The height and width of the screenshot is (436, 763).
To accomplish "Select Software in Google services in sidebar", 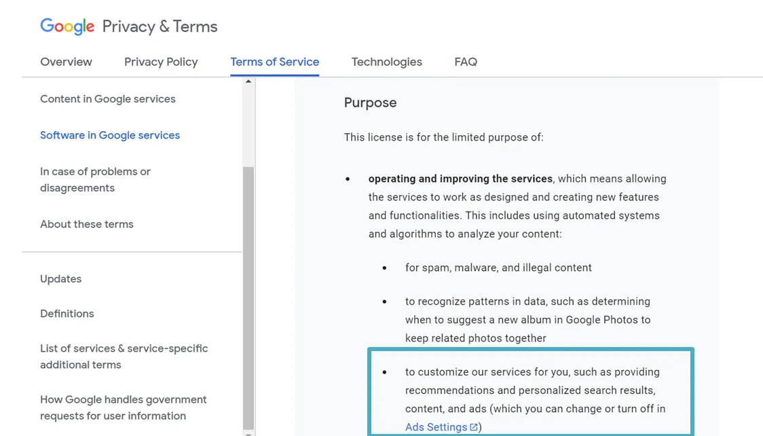I will [110, 135].
